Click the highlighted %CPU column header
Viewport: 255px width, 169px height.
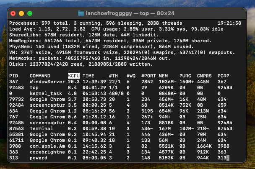[73, 76]
